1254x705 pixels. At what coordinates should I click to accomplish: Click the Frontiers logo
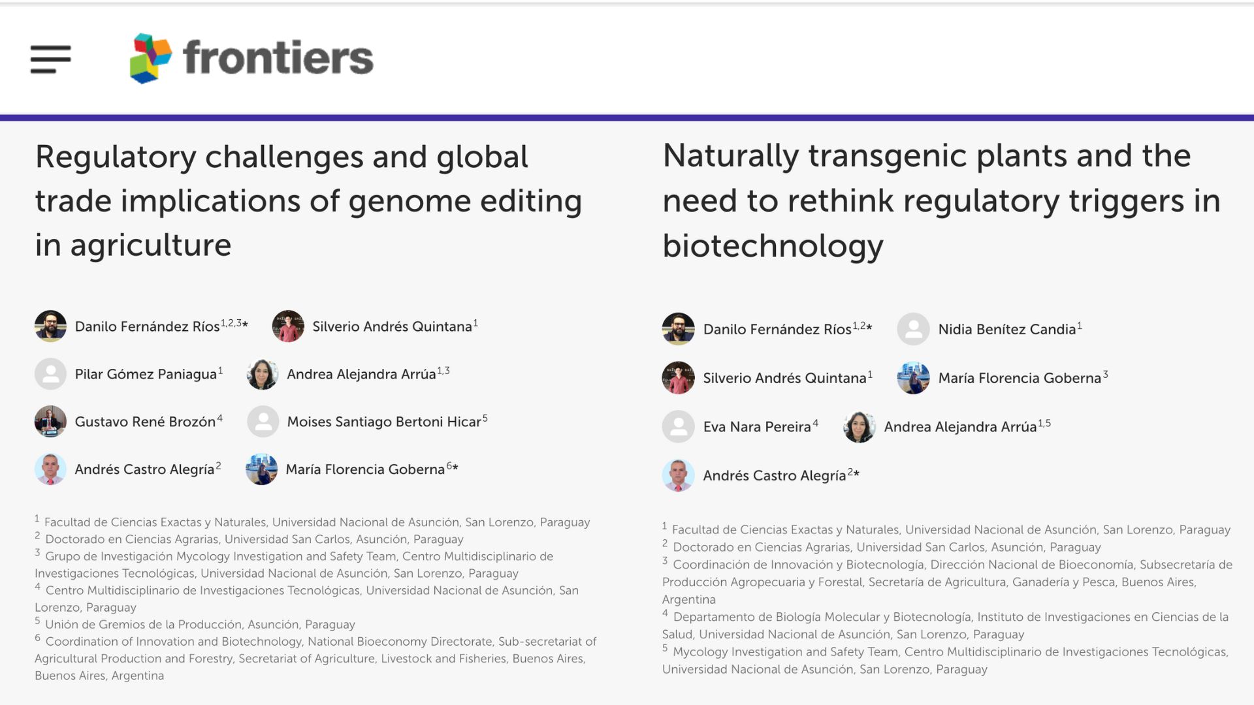(x=251, y=58)
